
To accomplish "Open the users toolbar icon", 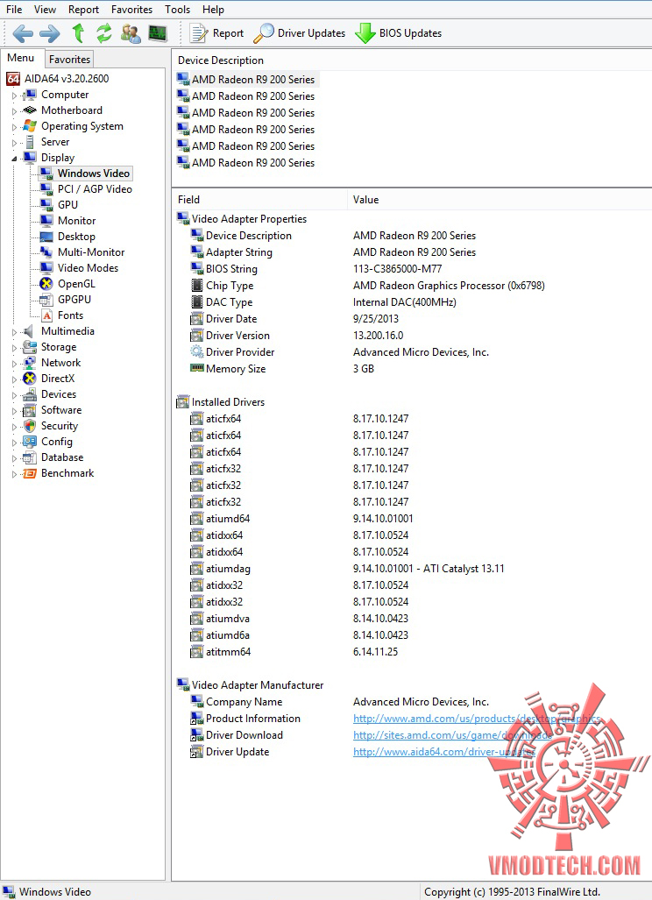I will coord(131,33).
